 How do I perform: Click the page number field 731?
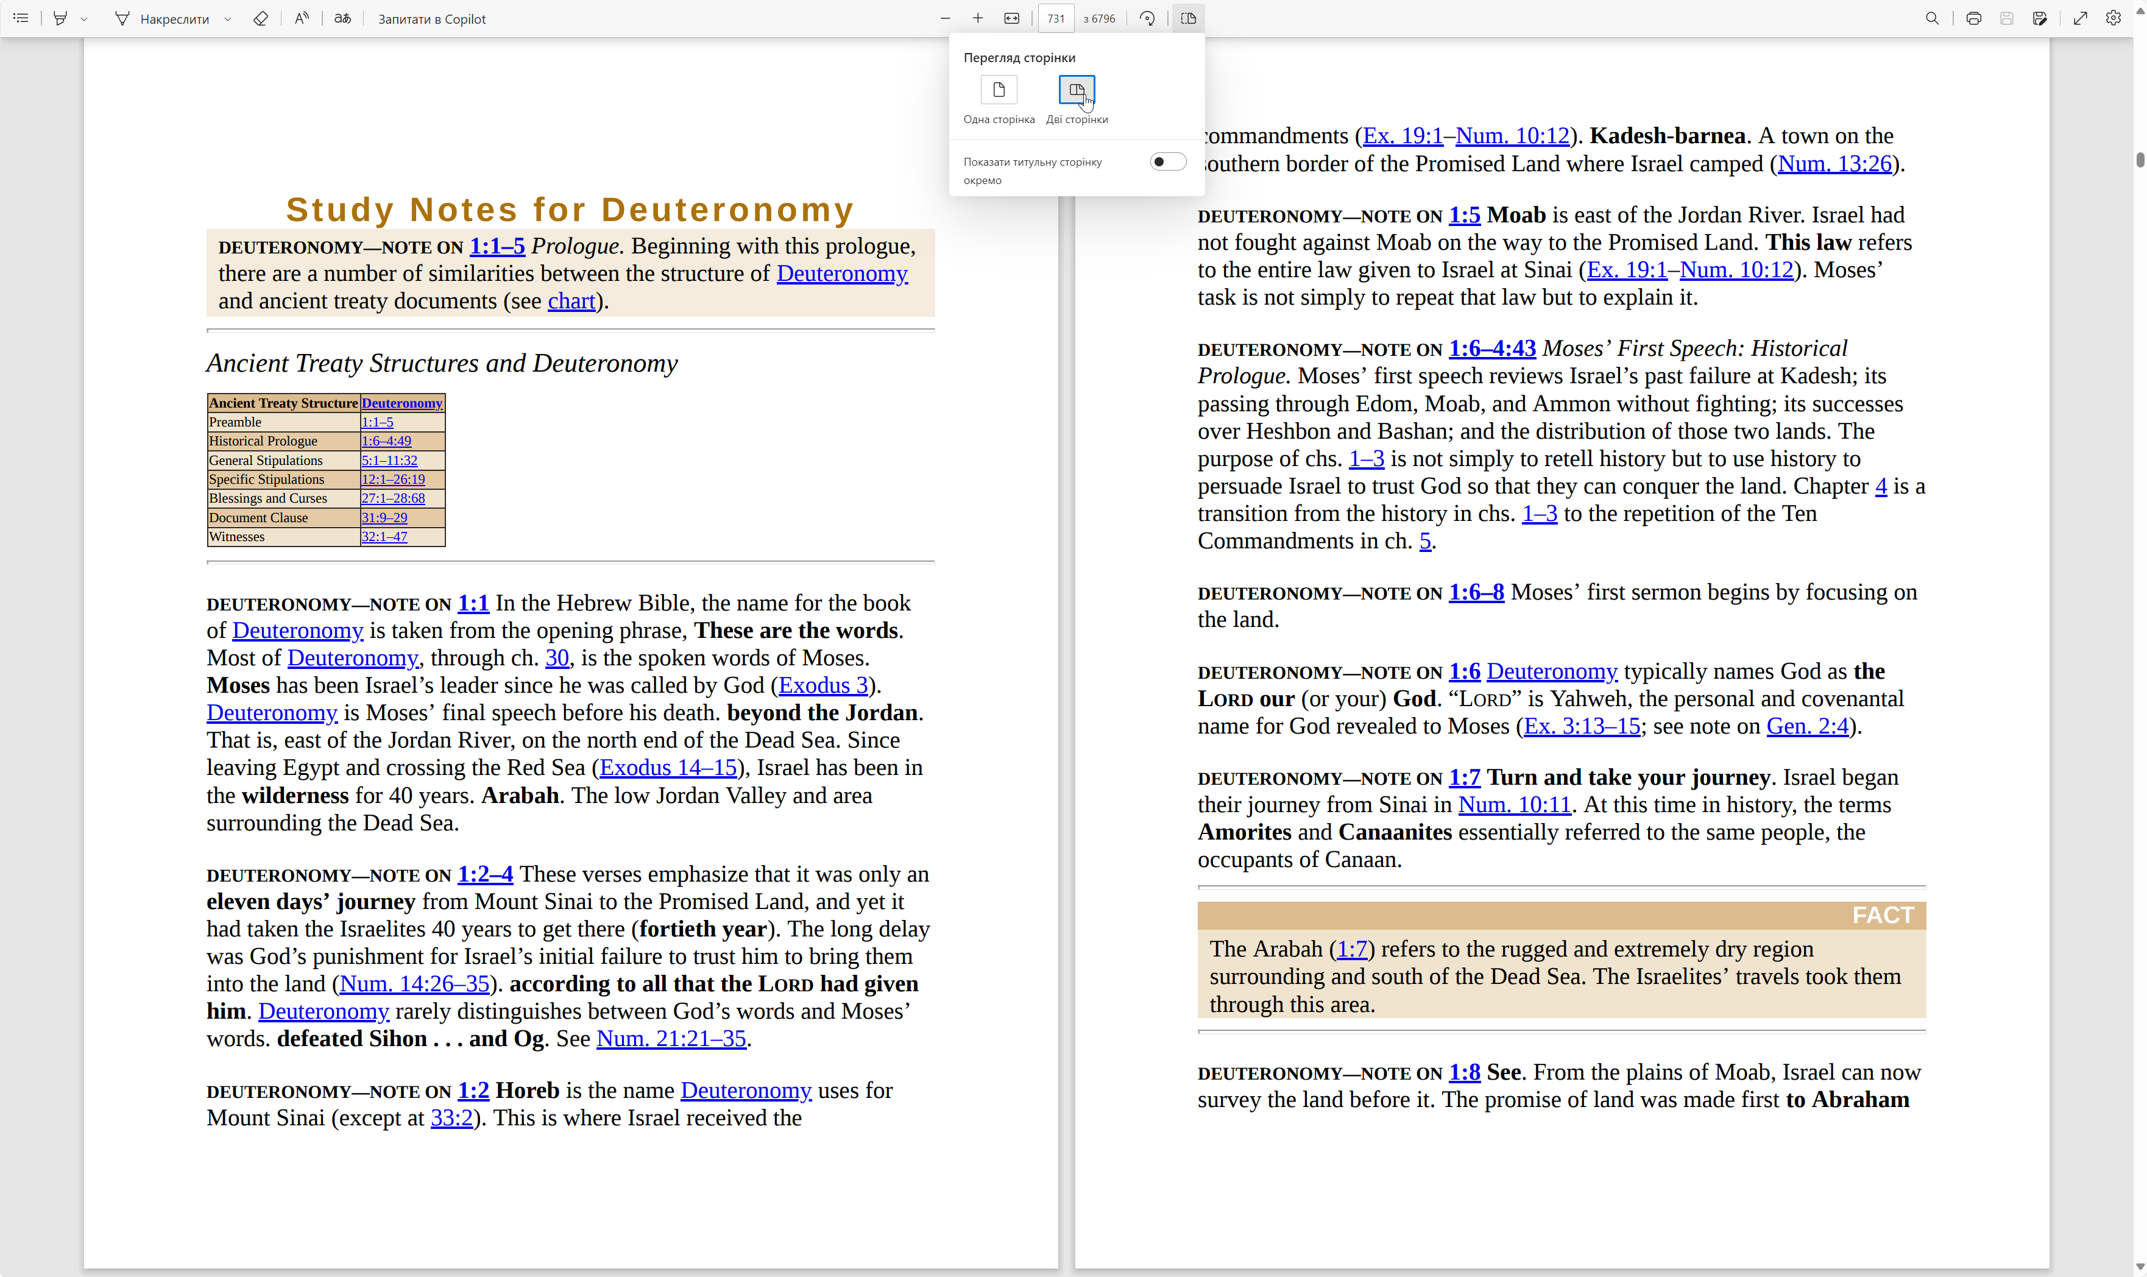(1056, 18)
